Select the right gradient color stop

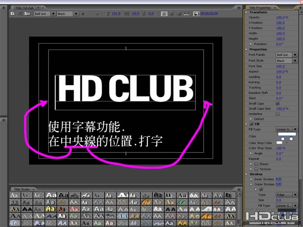(x=291, y=138)
